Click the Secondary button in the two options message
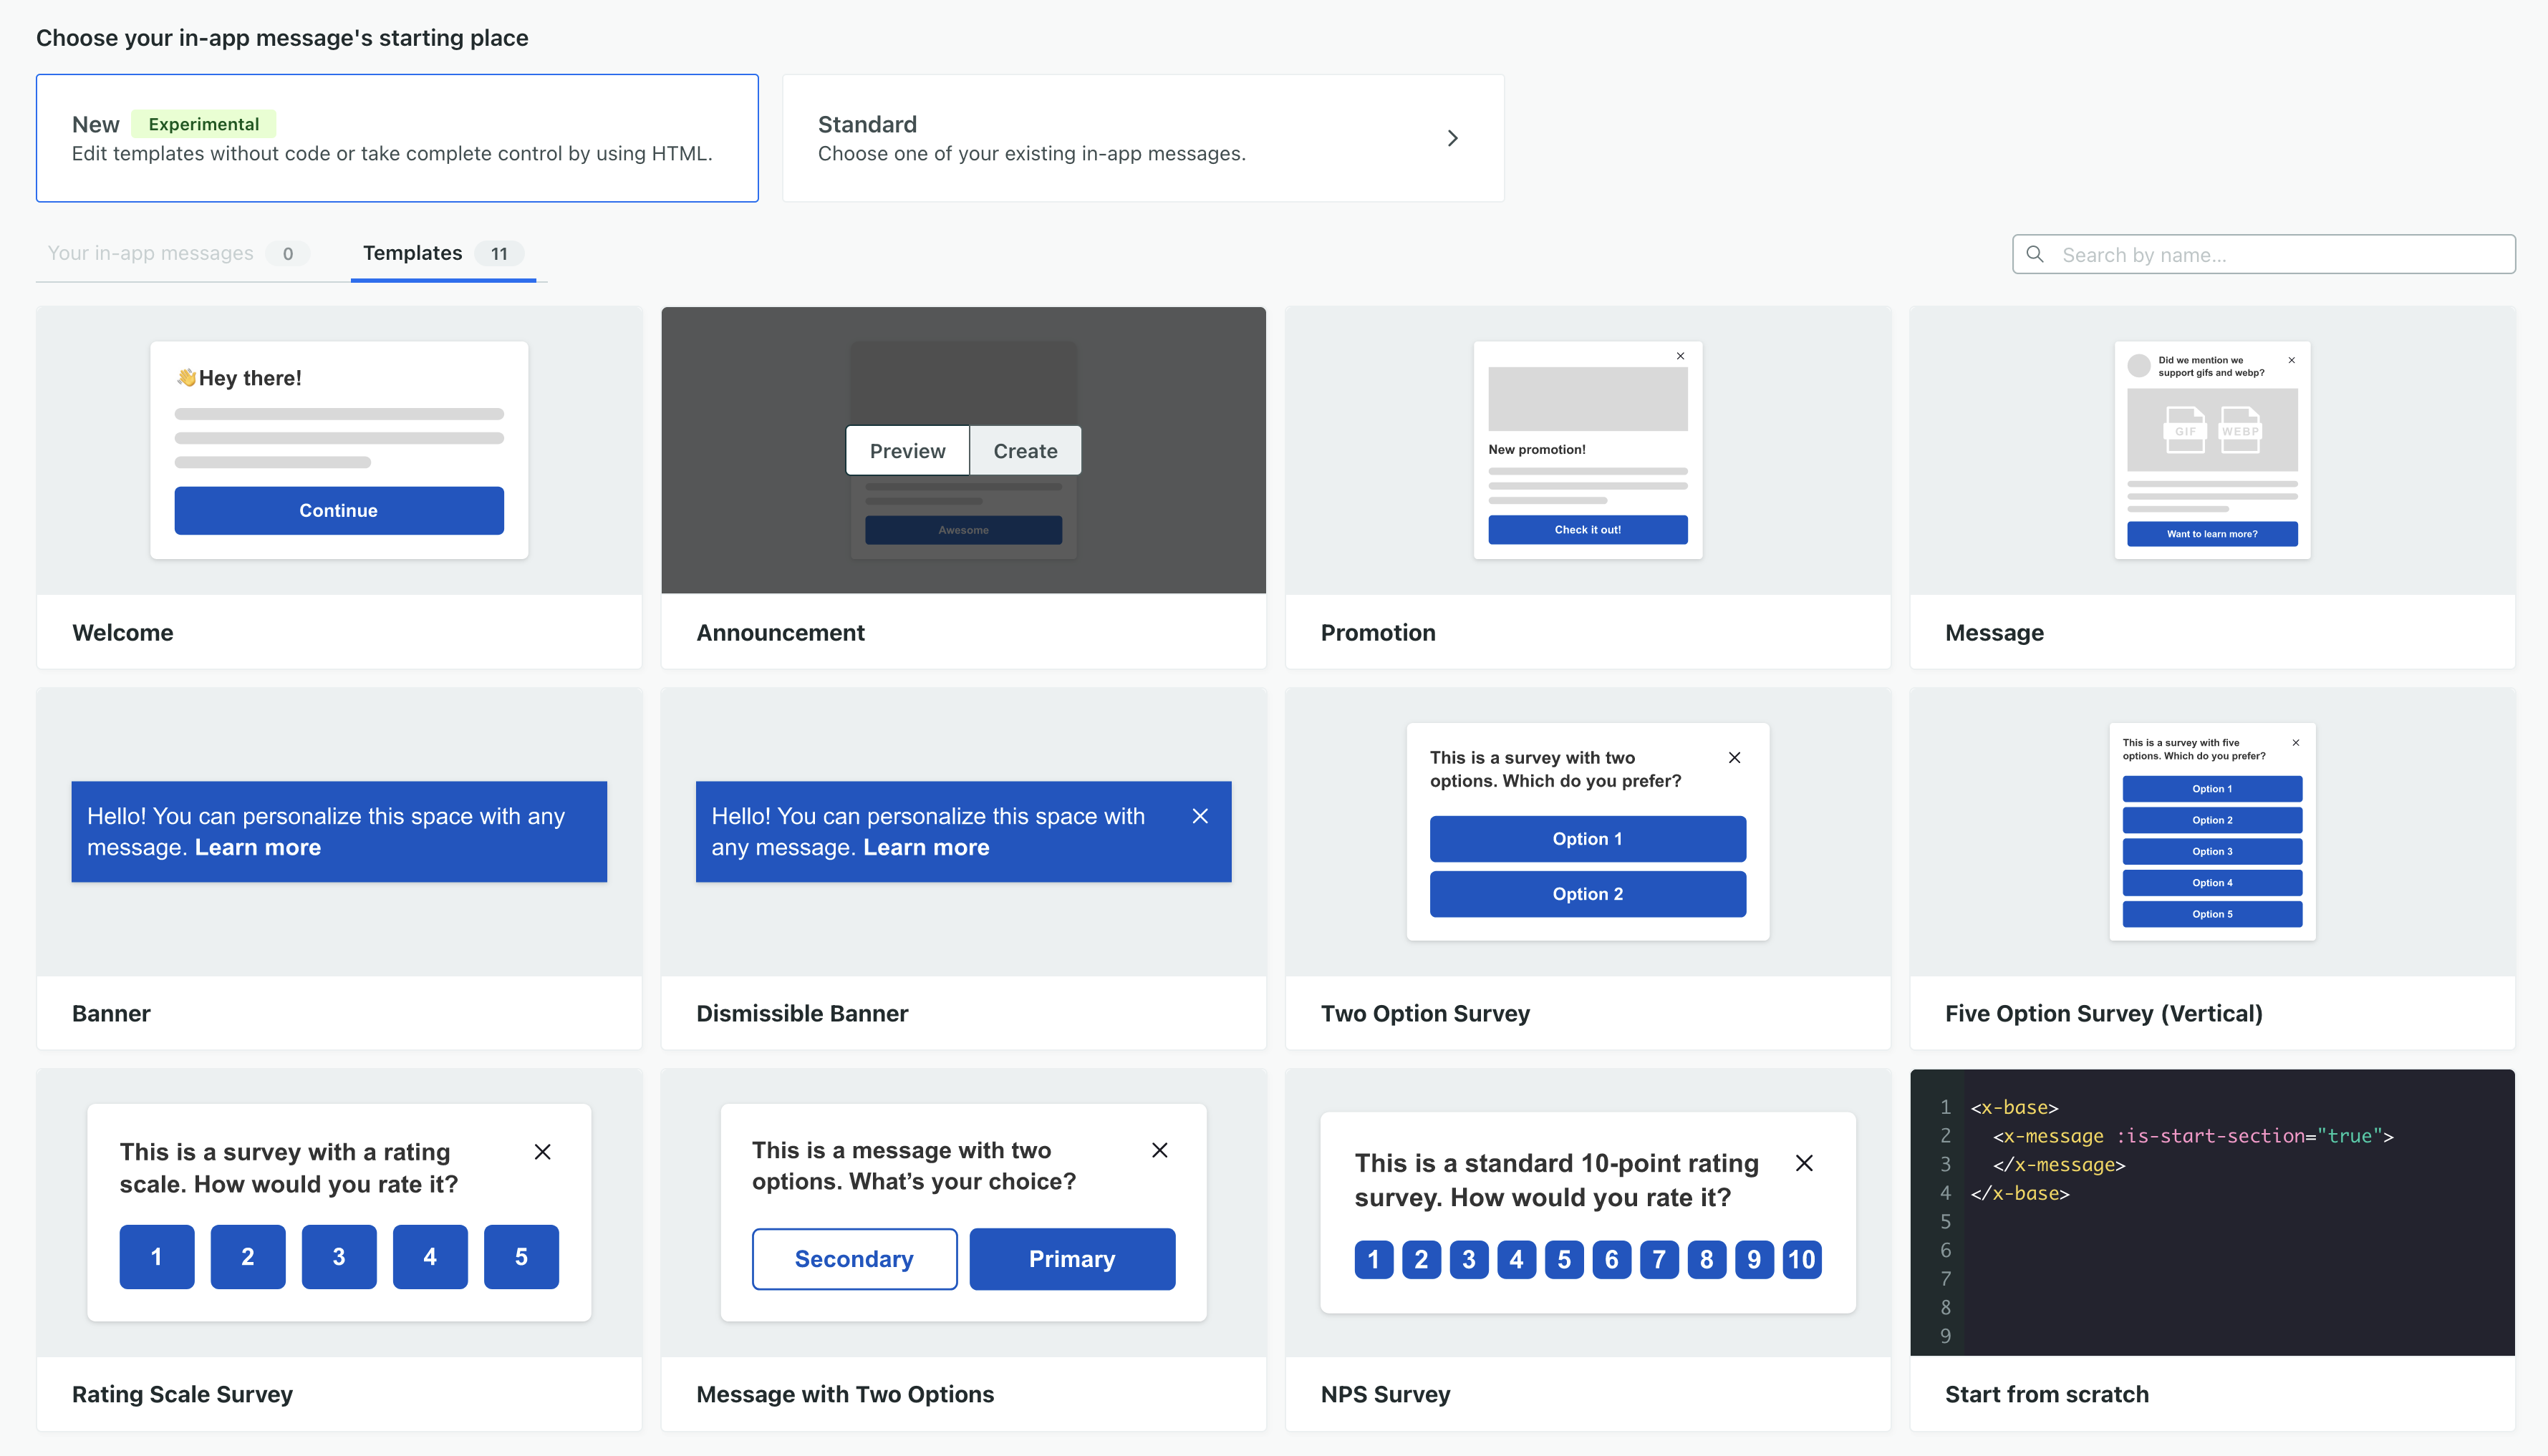Viewport: 2548px width, 1456px height. [854, 1259]
